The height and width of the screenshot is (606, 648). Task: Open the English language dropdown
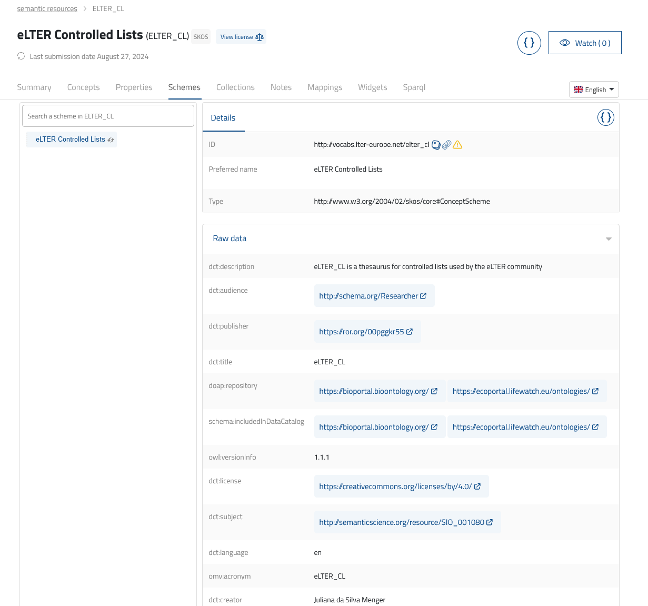(594, 90)
